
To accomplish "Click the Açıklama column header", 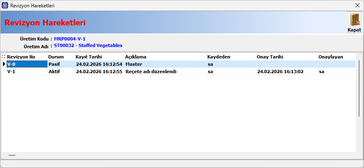I will click(136, 57).
